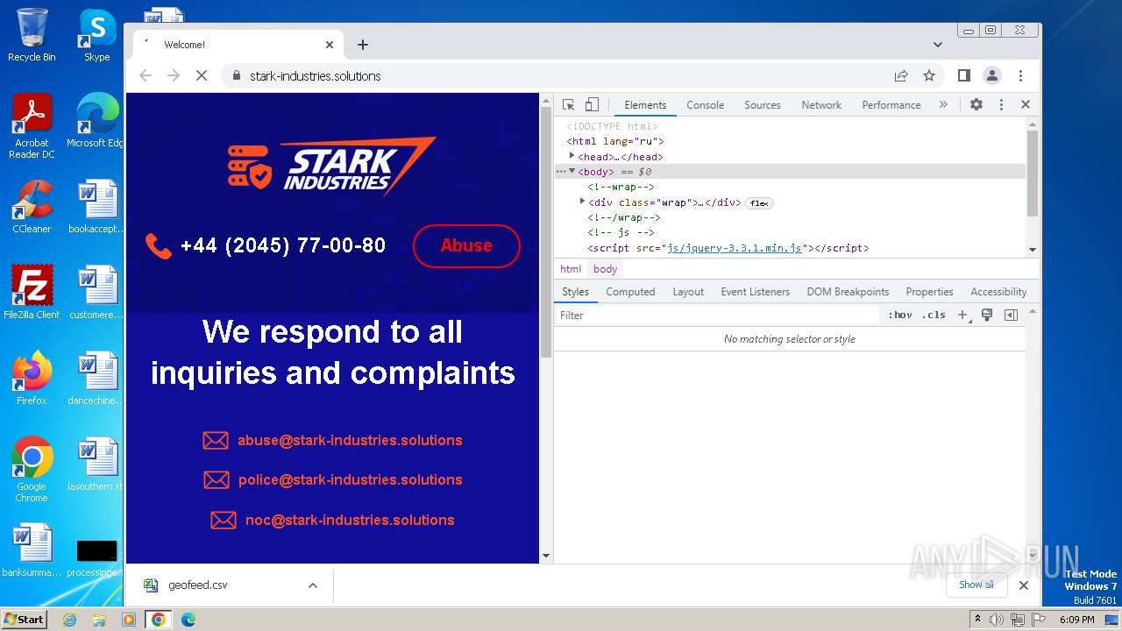
Task: Switch to the Elements tab
Action: click(x=645, y=105)
